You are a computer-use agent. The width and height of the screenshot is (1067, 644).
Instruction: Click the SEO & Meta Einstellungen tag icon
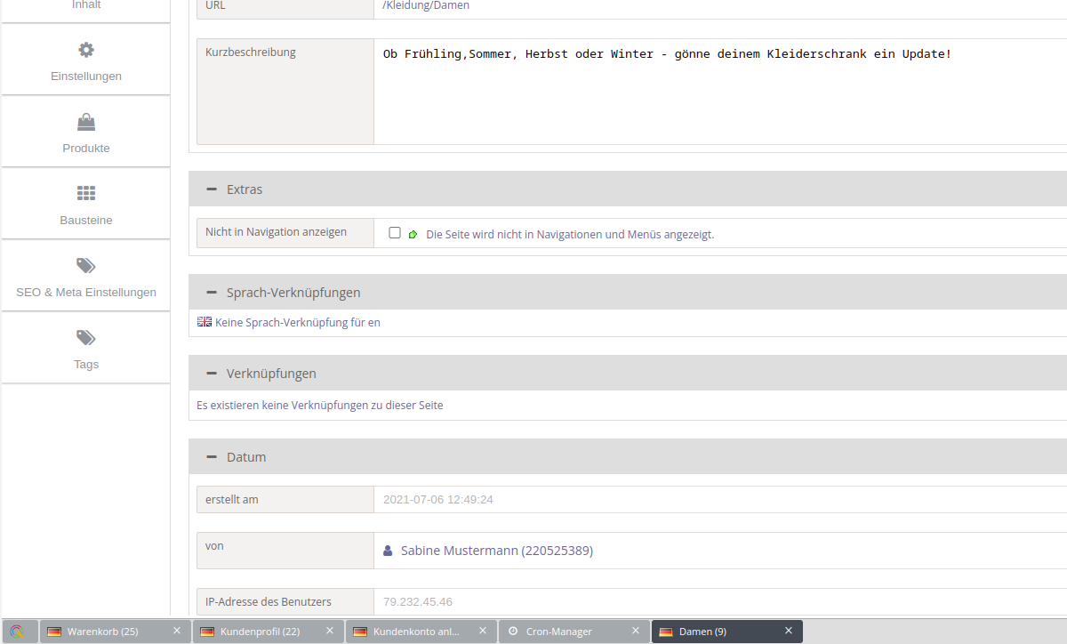(x=86, y=266)
